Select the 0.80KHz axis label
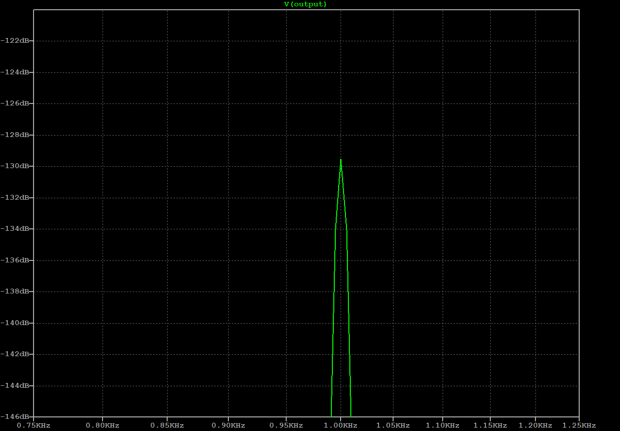 pos(103,425)
